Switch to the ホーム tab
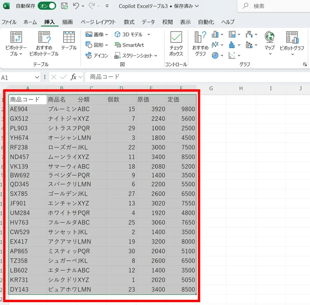 tap(30, 22)
